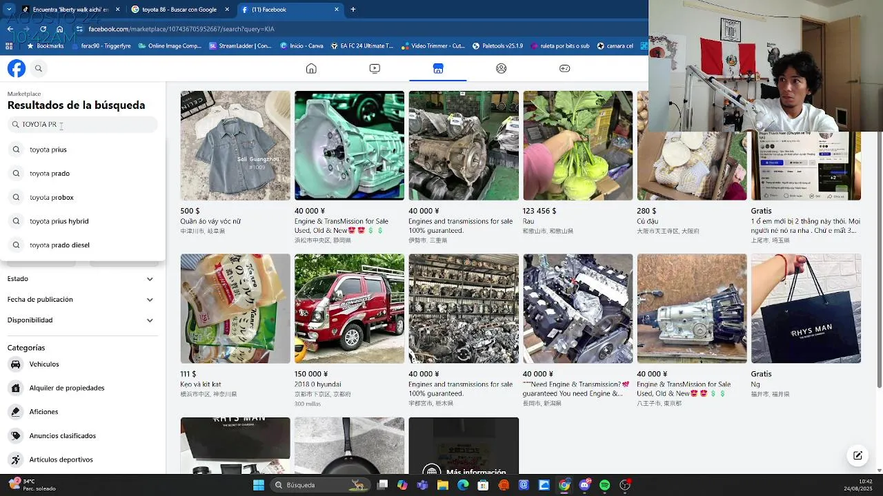Viewport: 883px width, 496px height.
Task: Open the 'Paletools v25.1.9' bookmark
Action: pos(497,46)
